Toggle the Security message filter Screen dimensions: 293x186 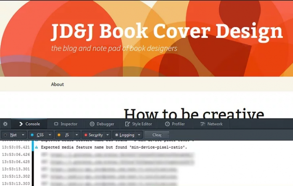click(x=93, y=135)
